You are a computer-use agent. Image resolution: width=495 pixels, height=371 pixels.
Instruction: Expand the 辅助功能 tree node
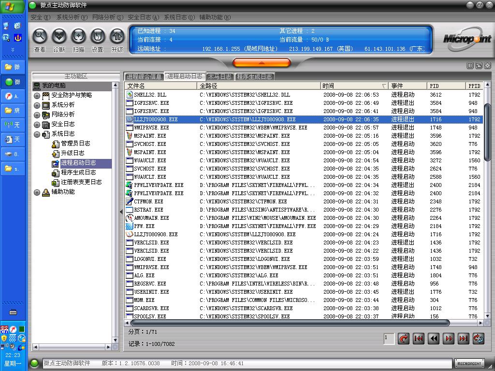coord(37,192)
